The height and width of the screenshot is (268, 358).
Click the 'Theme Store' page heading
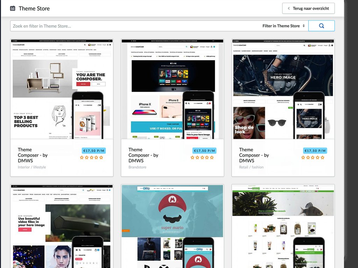tap(34, 8)
